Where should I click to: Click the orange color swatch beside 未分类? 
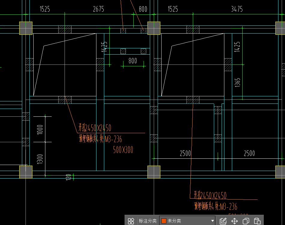[164, 221]
